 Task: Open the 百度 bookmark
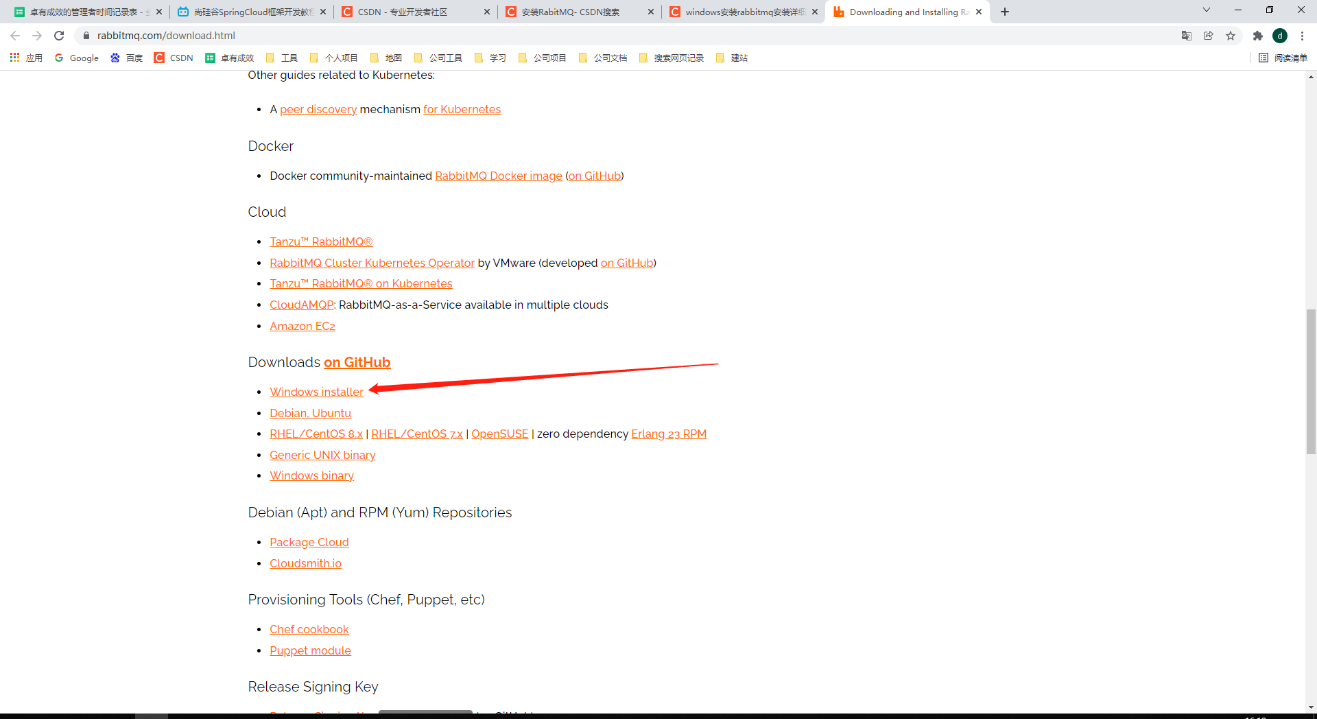[127, 58]
